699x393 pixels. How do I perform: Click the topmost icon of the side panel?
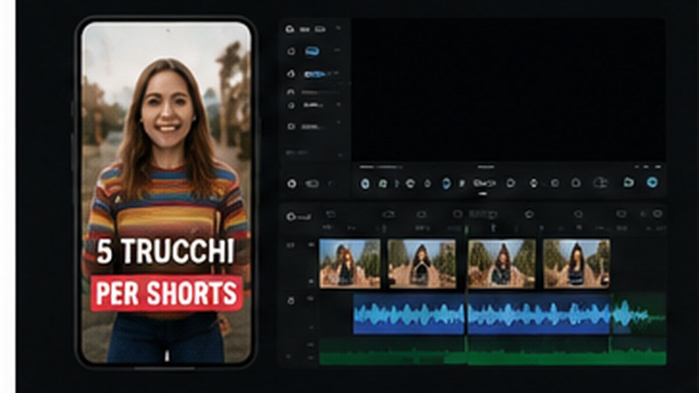(x=290, y=29)
